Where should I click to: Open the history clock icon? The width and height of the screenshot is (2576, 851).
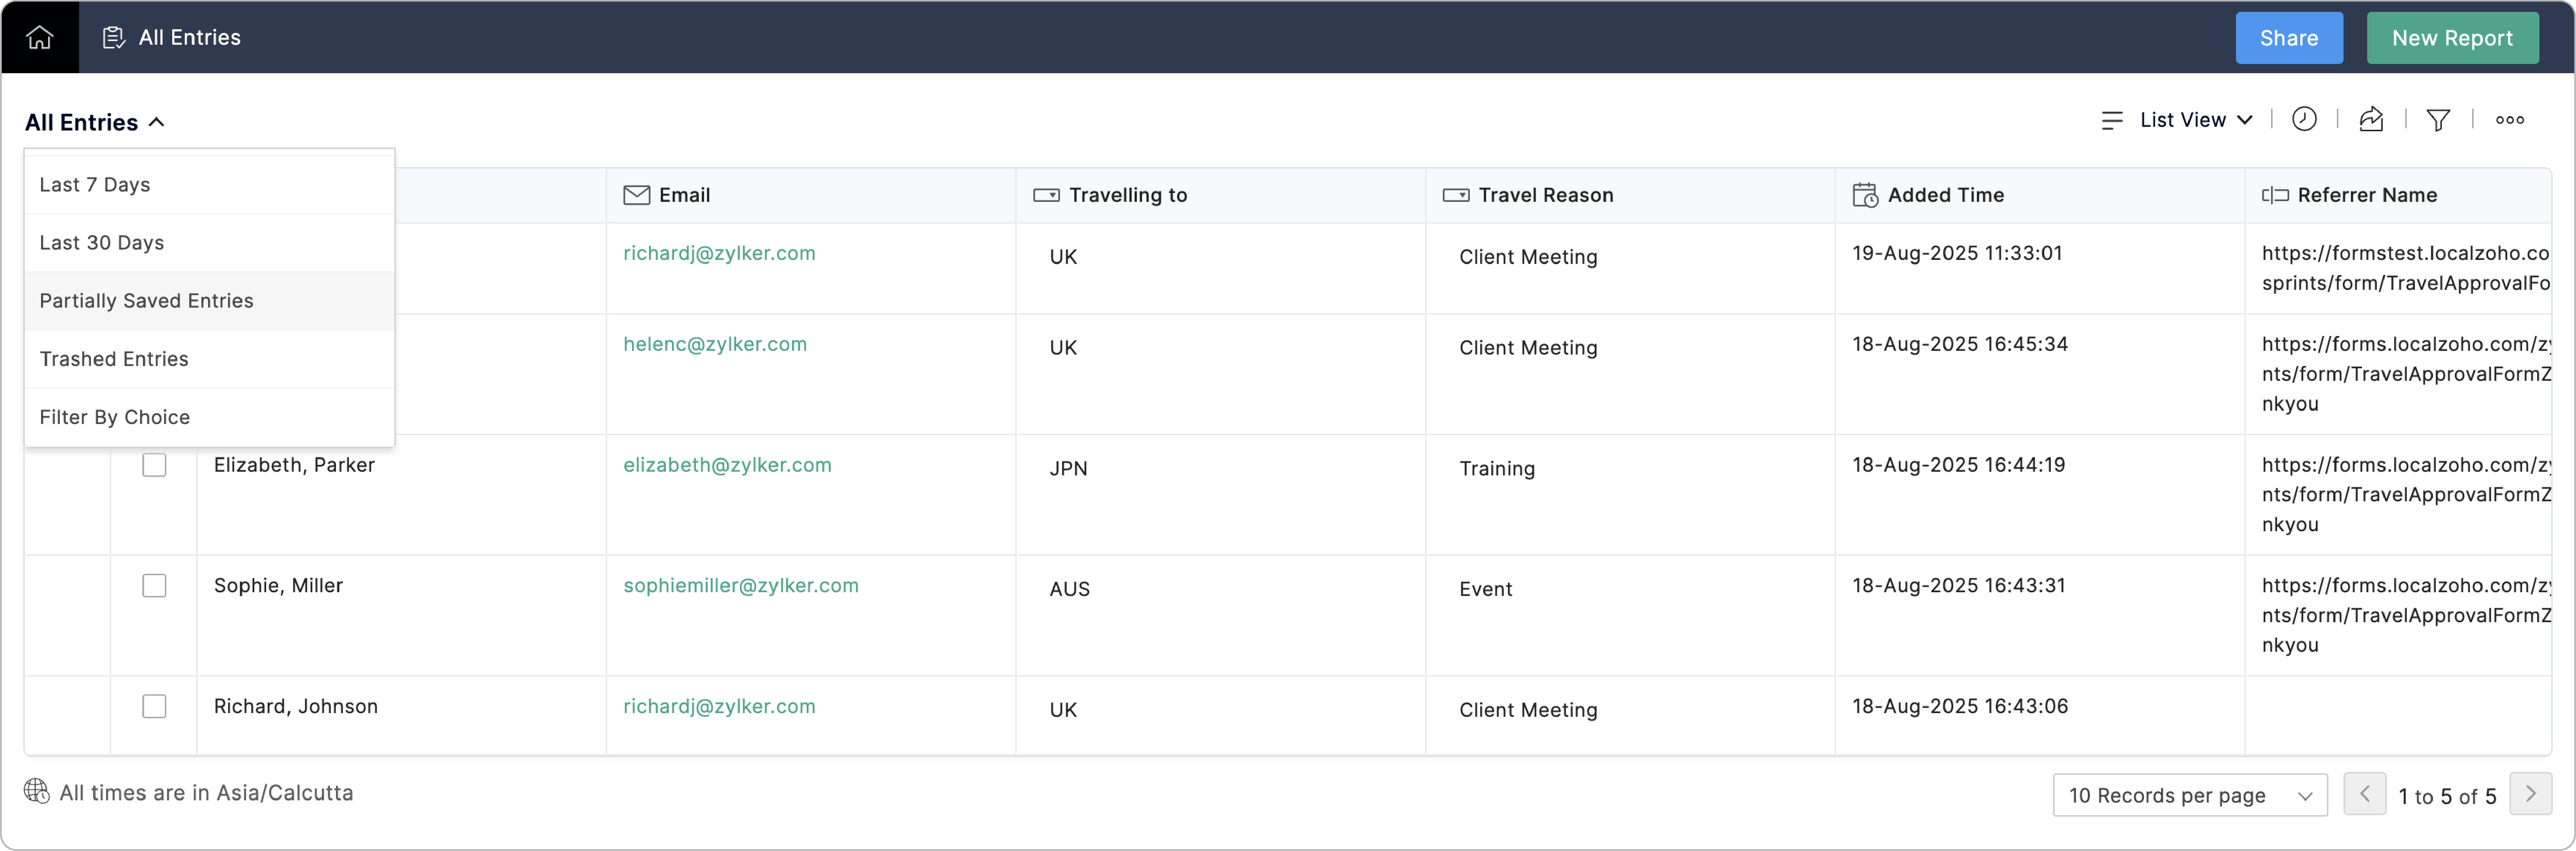pyautogui.click(x=2304, y=120)
